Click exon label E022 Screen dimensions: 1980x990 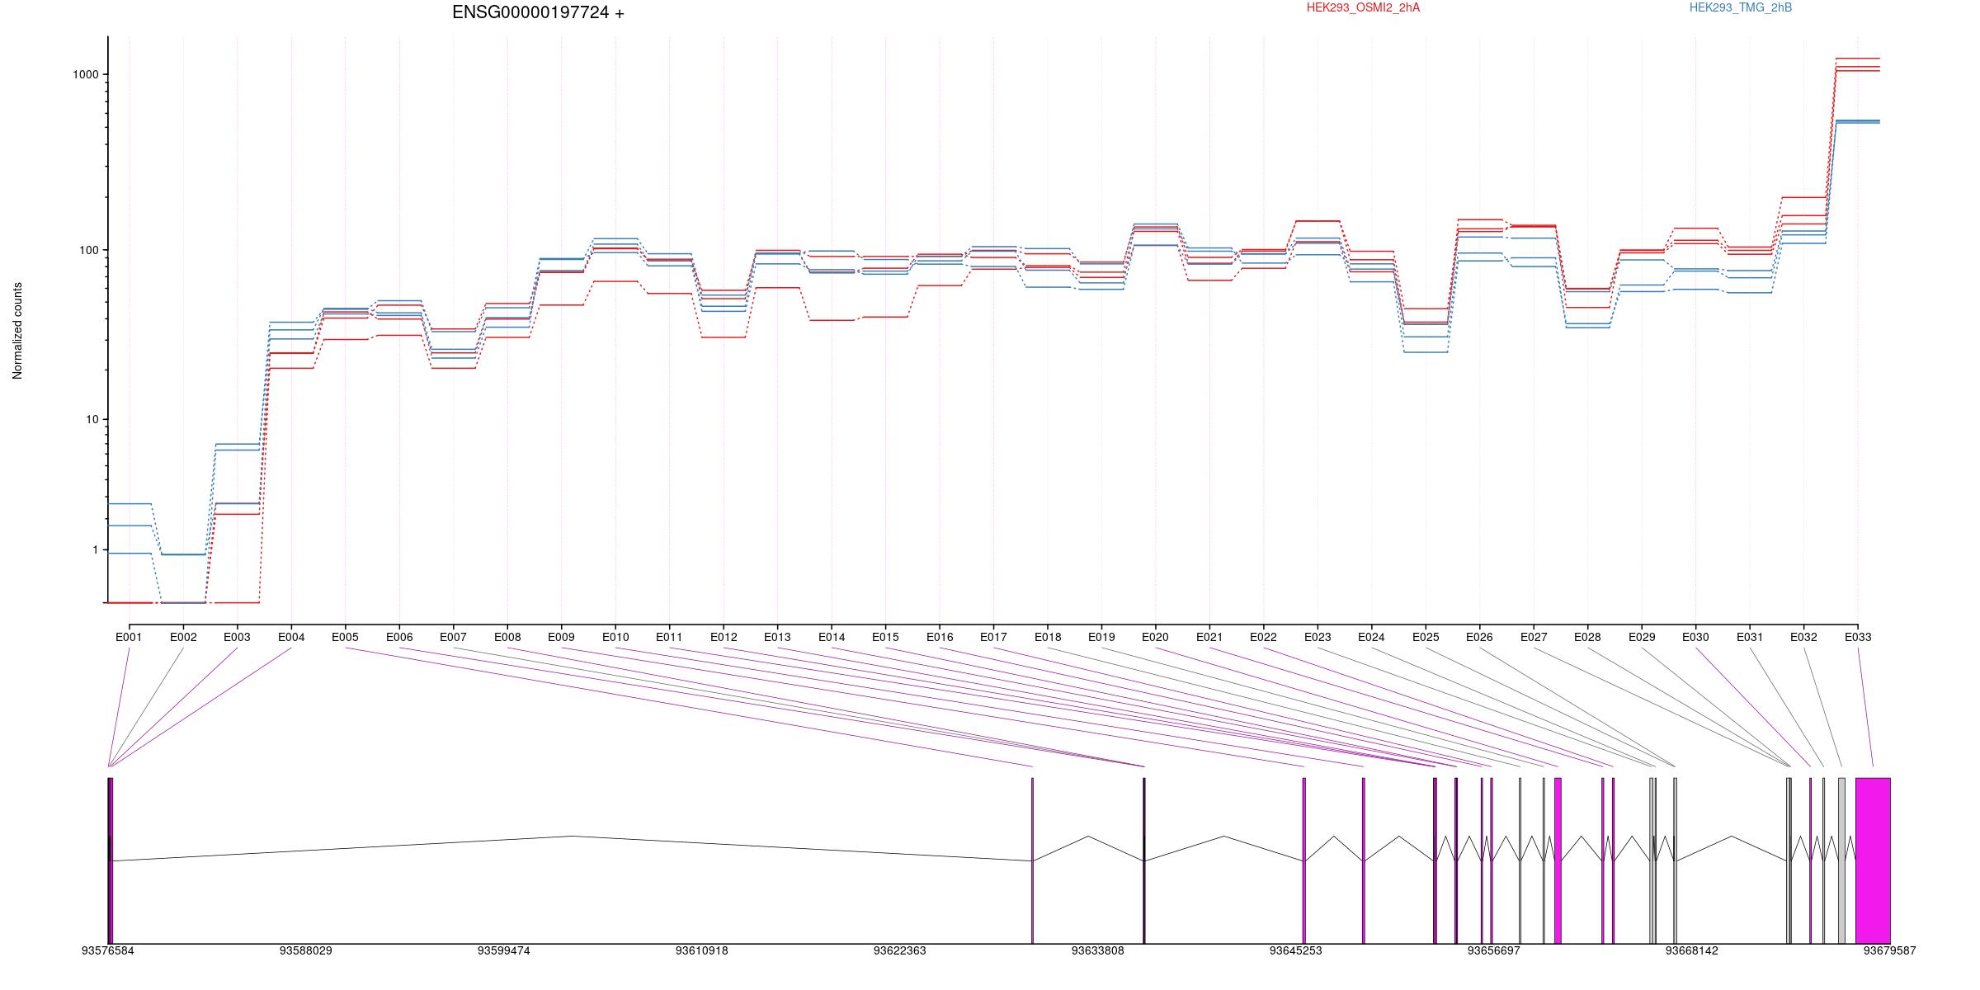point(1263,637)
